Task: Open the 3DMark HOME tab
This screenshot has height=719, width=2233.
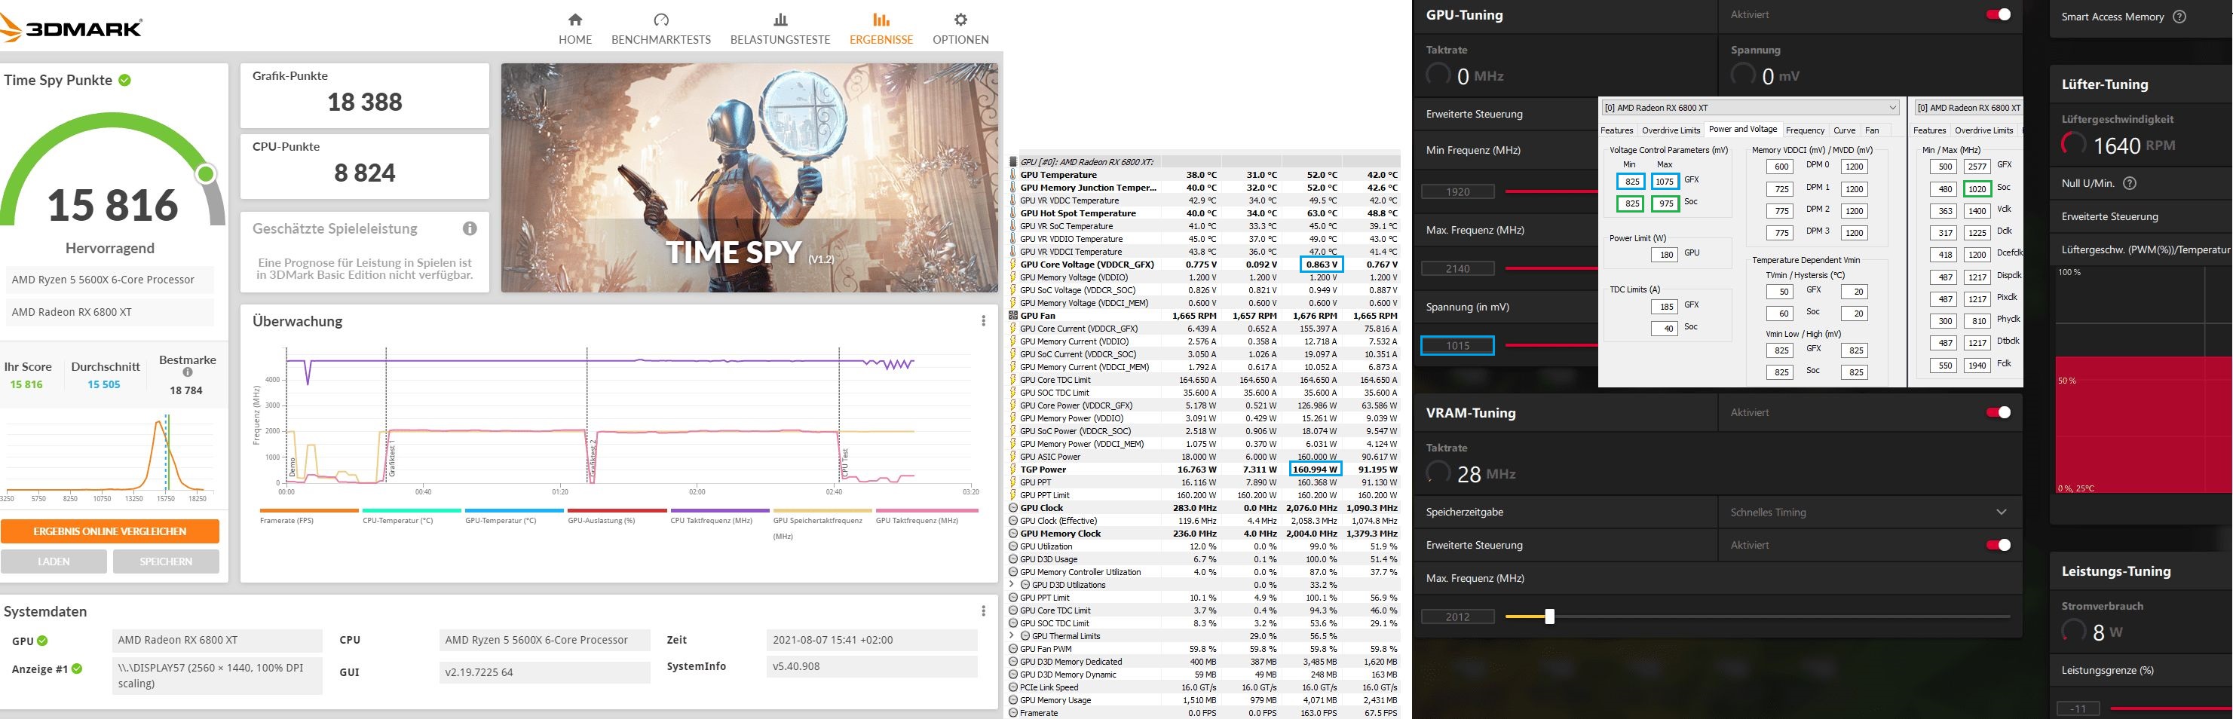Action: (x=574, y=29)
